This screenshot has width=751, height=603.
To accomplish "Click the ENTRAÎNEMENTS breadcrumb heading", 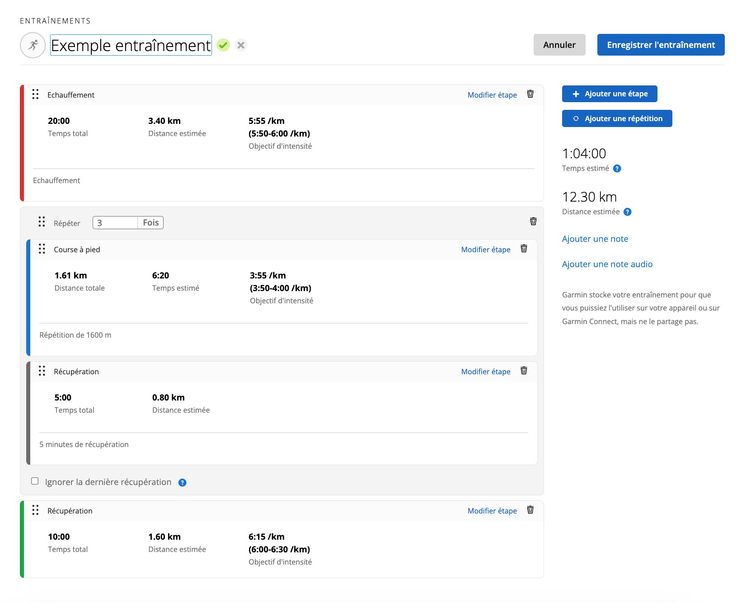I will [55, 21].
